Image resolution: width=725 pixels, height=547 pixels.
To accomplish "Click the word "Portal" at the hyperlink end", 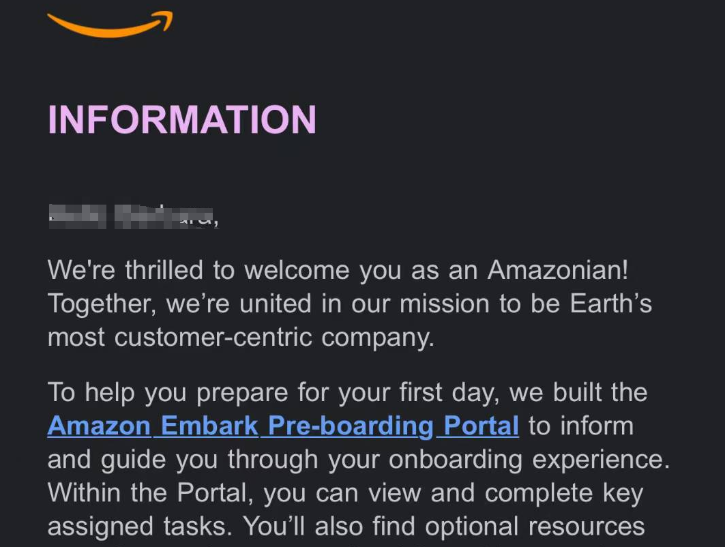I will [x=481, y=426].
